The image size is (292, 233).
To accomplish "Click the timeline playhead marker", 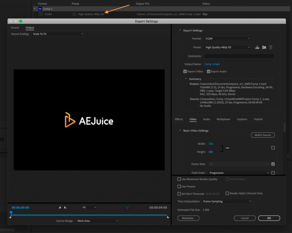I will coord(11,213).
